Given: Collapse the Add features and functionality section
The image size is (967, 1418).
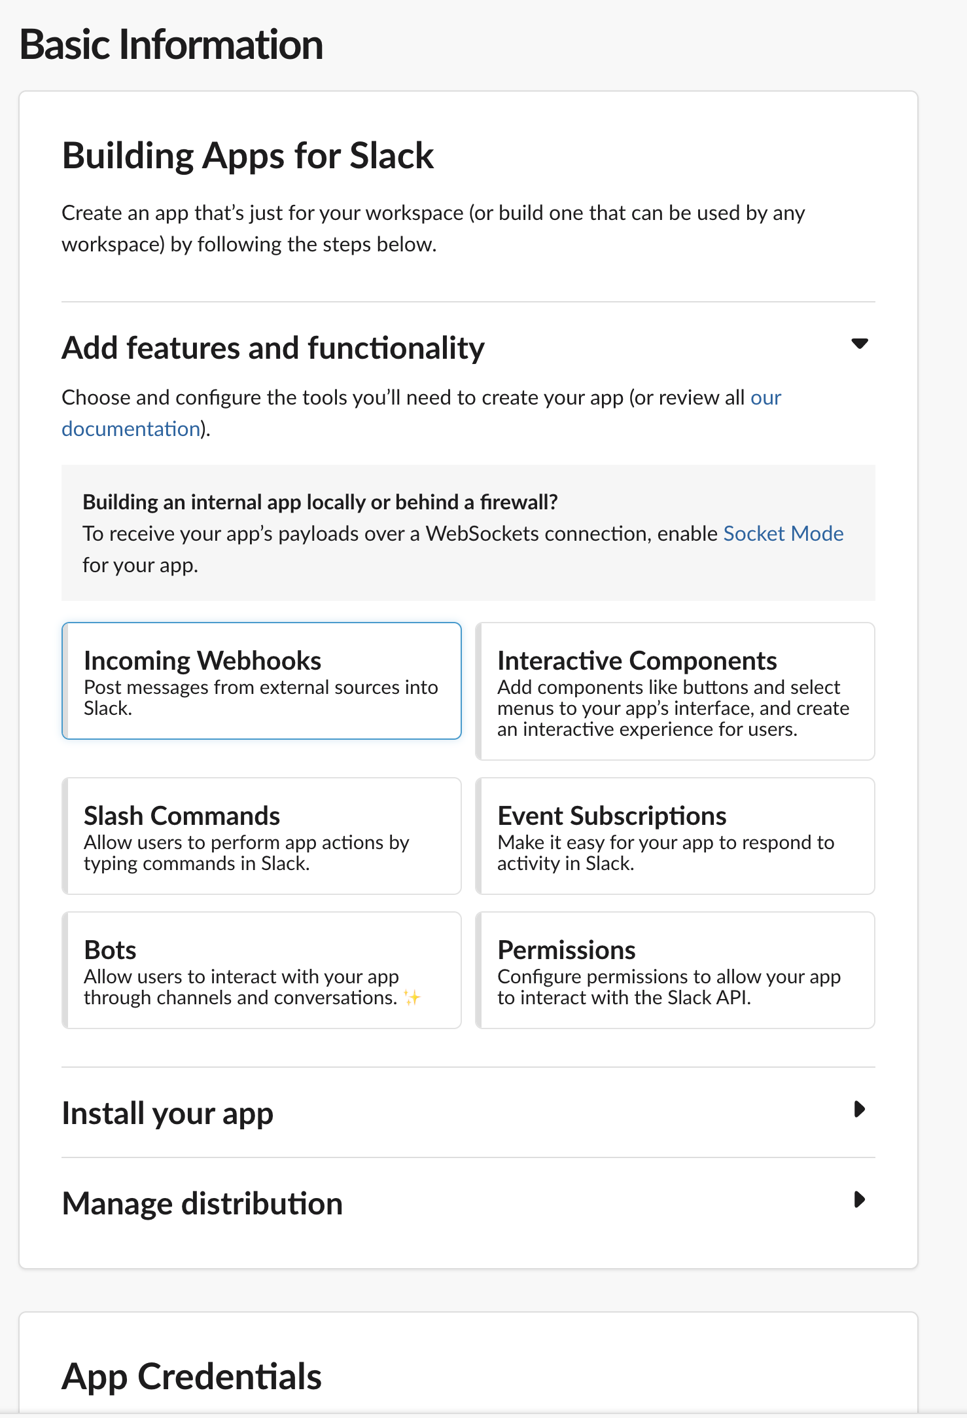Looking at the screenshot, I should [x=859, y=344].
